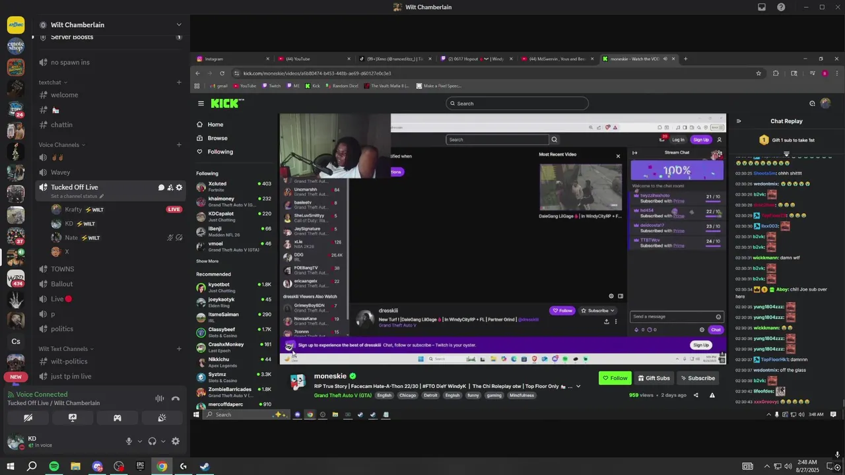Deafen audio using the headphones icon

point(152,441)
